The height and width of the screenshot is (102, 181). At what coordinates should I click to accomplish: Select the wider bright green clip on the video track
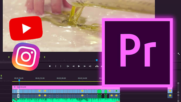pyautogui.click(x=99, y=91)
